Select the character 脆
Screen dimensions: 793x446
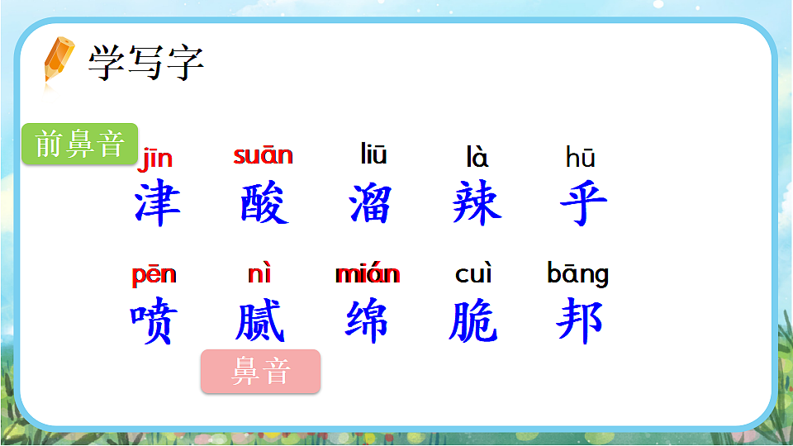(473, 321)
